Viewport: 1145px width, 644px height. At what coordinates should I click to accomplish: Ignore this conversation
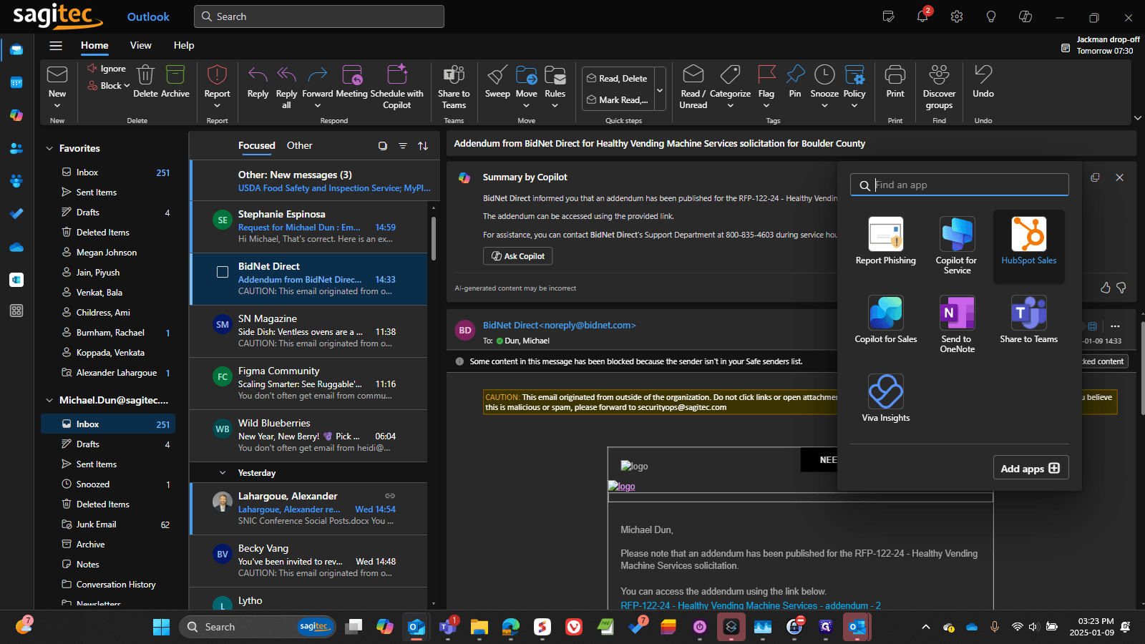click(107, 69)
